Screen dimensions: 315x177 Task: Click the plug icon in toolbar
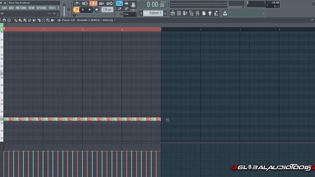tap(210, 13)
